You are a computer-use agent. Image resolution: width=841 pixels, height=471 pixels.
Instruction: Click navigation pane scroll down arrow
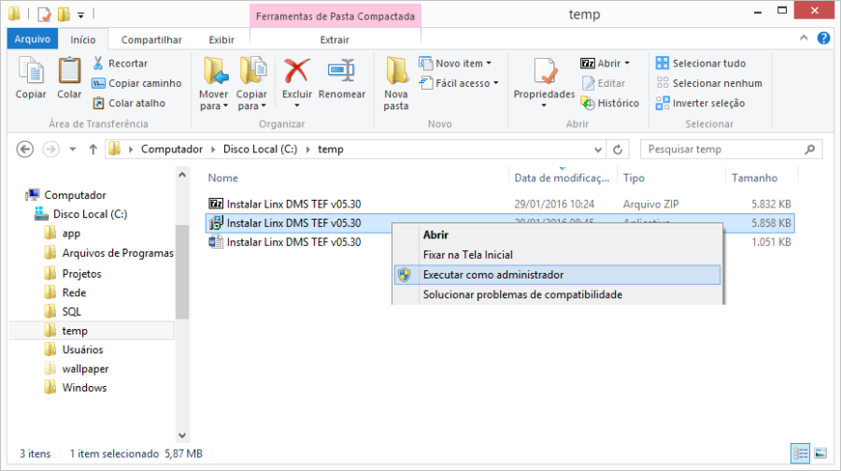click(x=182, y=435)
